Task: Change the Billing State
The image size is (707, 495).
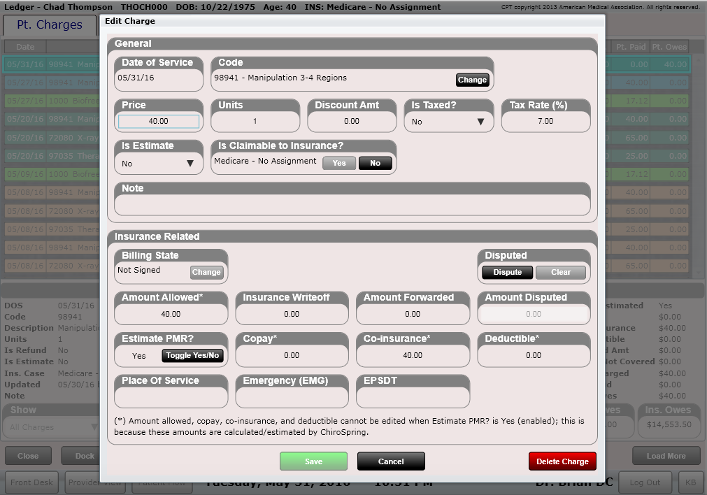Action: click(x=206, y=273)
